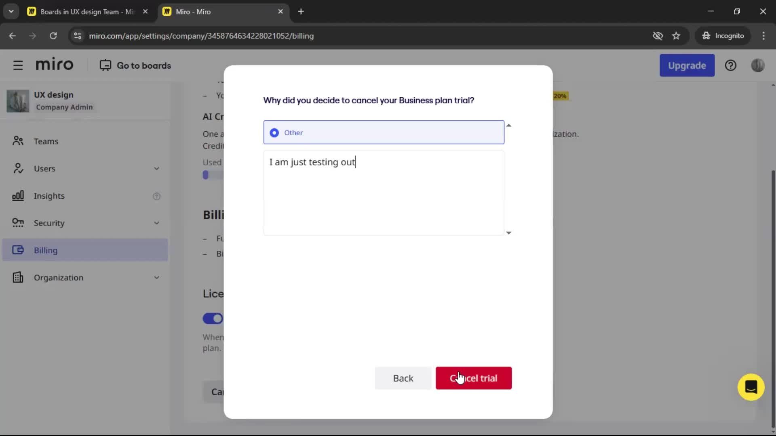Click the Insights bar chart icon

pos(18,196)
